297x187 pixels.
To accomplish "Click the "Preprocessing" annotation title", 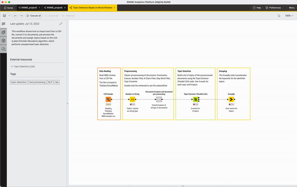I will click(x=131, y=71).
